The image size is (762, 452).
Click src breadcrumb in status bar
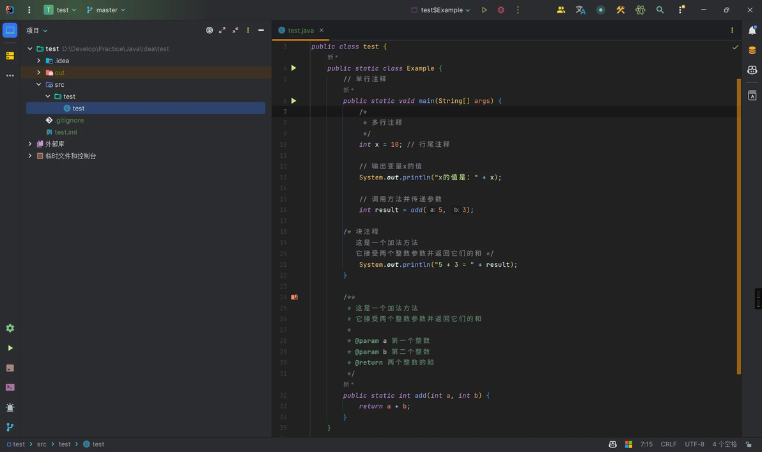(42, 444)
